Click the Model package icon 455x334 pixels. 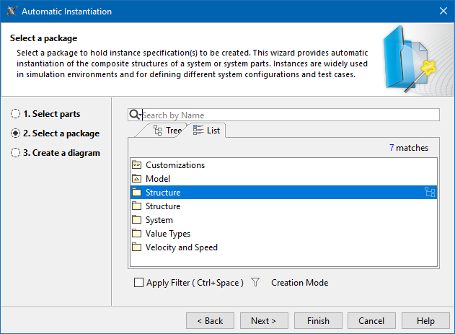click(137, 179)
